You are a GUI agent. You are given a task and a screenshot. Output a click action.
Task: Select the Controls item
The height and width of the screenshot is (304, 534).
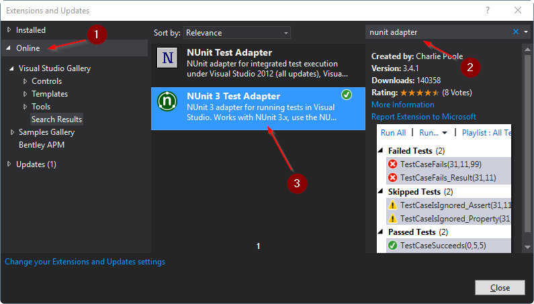pos(46,81)
